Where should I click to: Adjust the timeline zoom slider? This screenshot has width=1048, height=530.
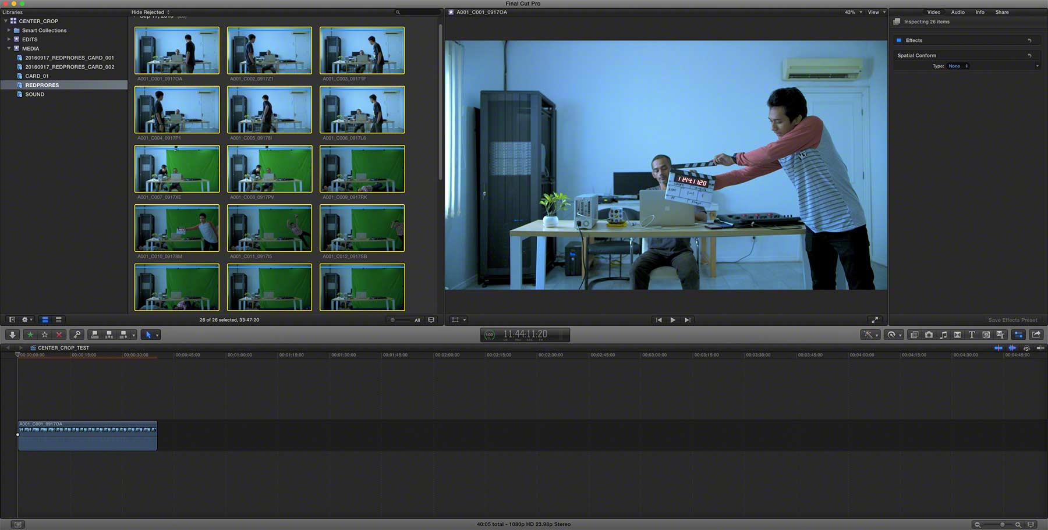point(998,524)
